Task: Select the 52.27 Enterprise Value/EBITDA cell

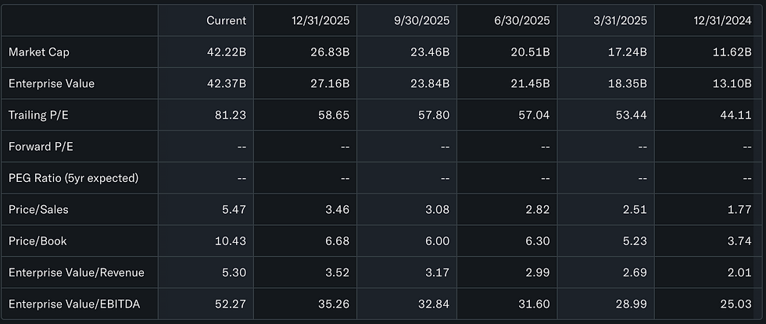Action: [231, 304]
